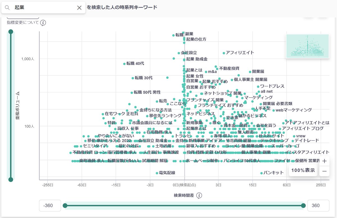Click the アフィリエイト keyword label
337x218 pixels.
(x=239, y=52)
